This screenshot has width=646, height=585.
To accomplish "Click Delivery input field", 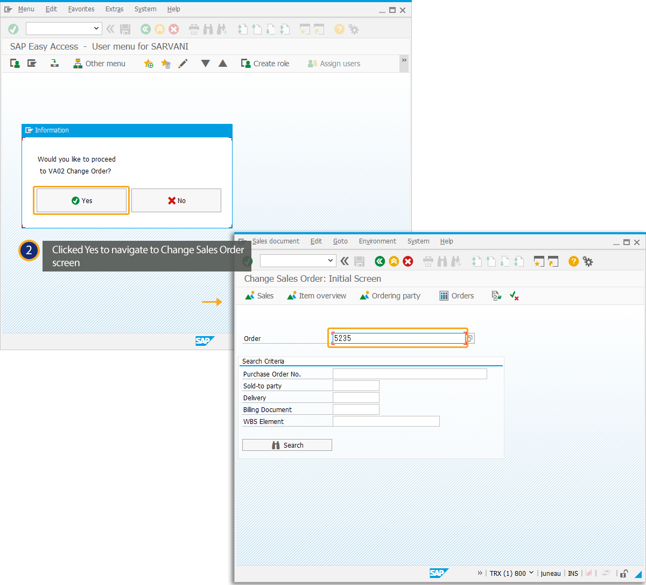I will click(356, 398).
